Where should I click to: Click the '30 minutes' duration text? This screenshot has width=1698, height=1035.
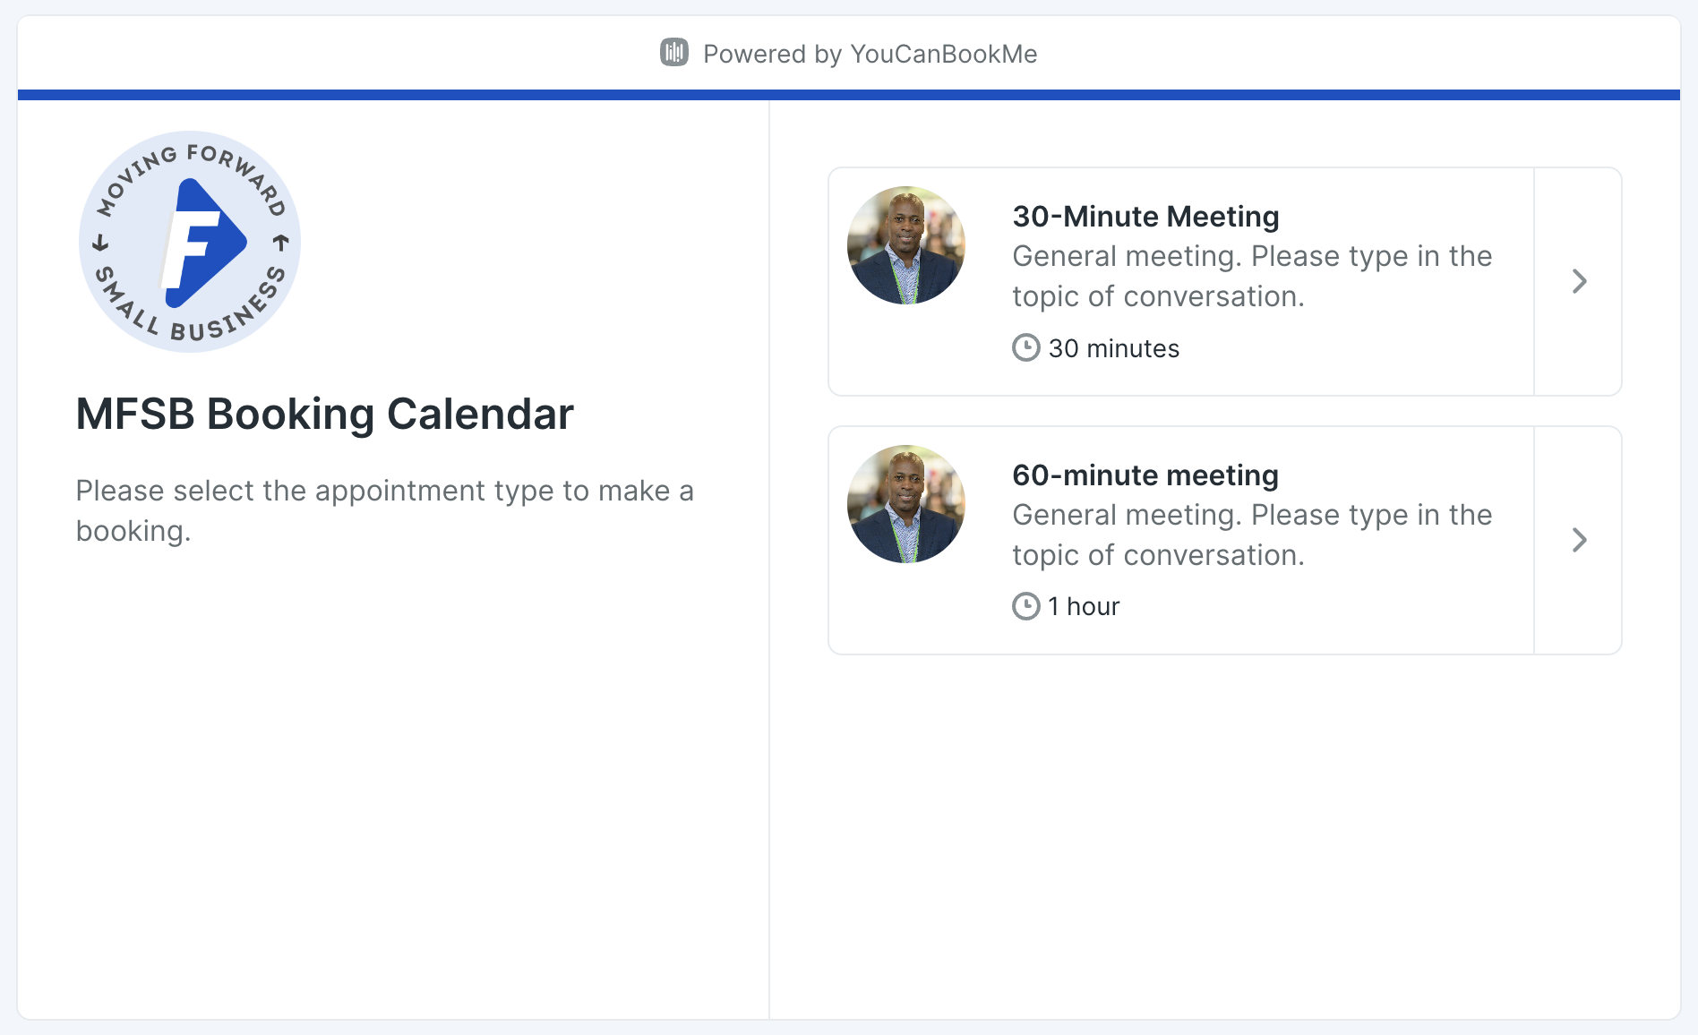coord(1114,348)
